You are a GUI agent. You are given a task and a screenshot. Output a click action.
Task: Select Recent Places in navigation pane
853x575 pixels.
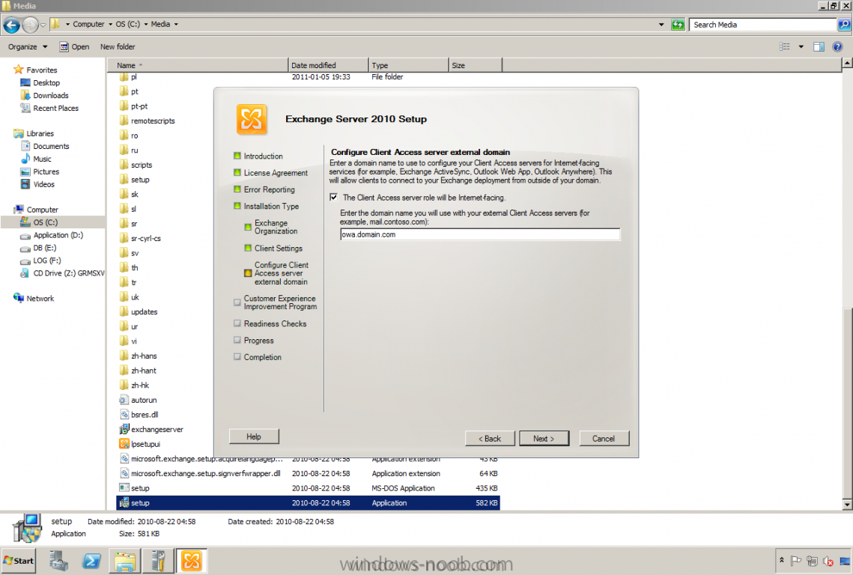(x=49, y=109)
